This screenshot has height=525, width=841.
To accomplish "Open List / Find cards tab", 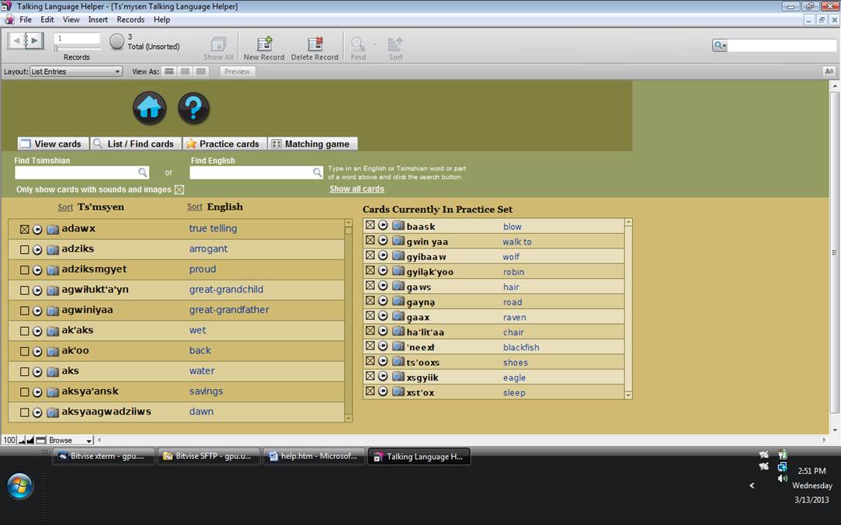I will (135, 144).
